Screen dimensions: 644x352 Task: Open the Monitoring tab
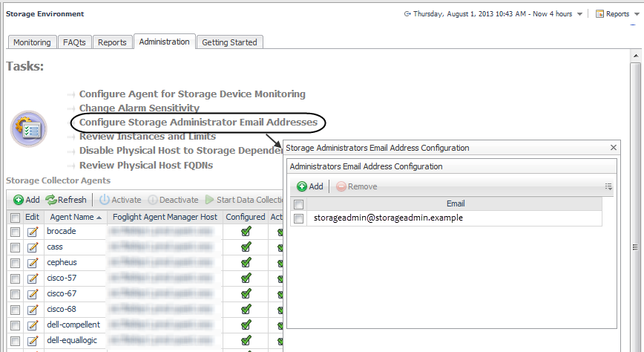[32, 42]
